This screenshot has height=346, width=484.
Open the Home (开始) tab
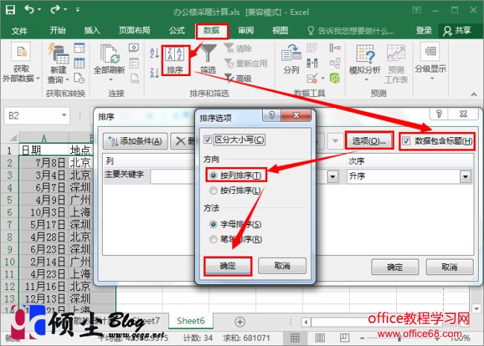pyautogui.click(x=58, y=31)
